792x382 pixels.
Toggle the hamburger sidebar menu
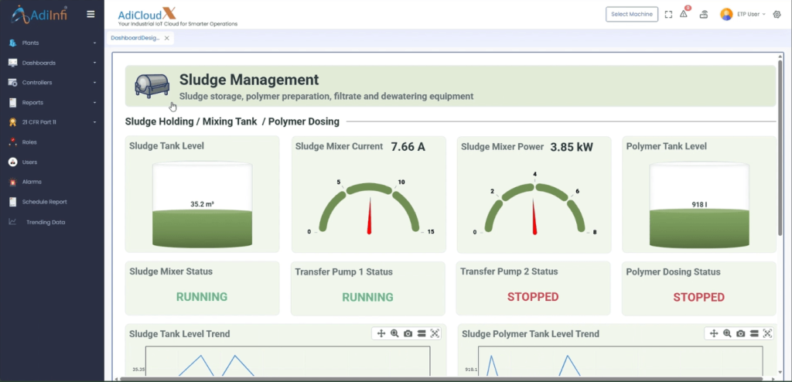[90, 14]
